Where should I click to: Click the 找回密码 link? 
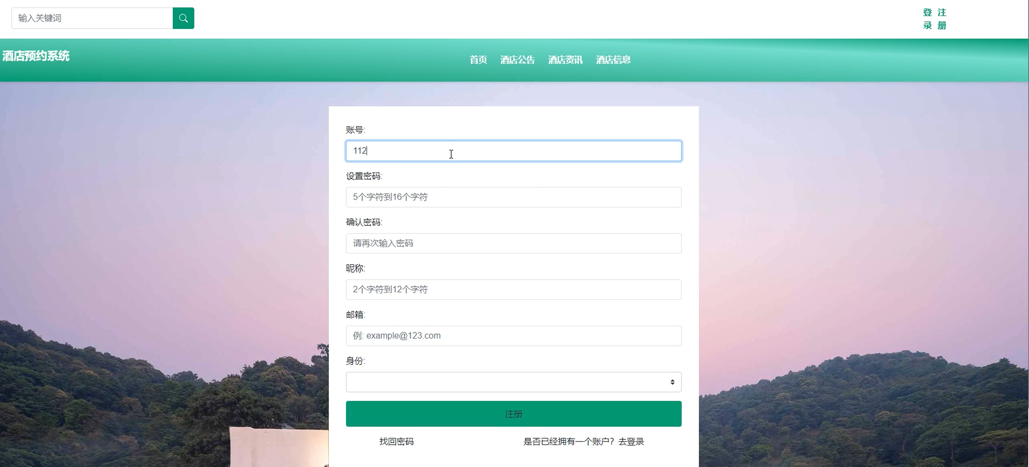pos(396,442)
